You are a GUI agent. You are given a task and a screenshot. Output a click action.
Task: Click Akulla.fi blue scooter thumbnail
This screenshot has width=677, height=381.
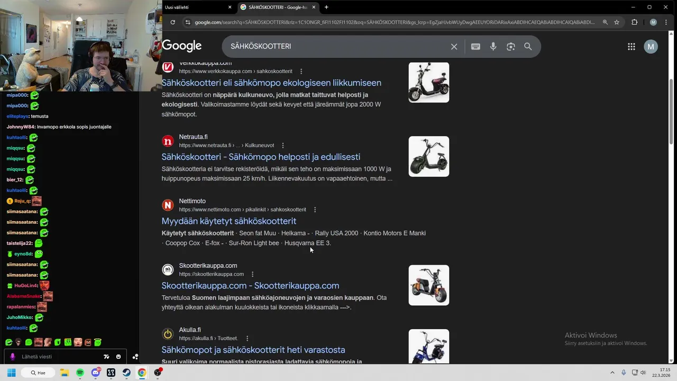429,347
